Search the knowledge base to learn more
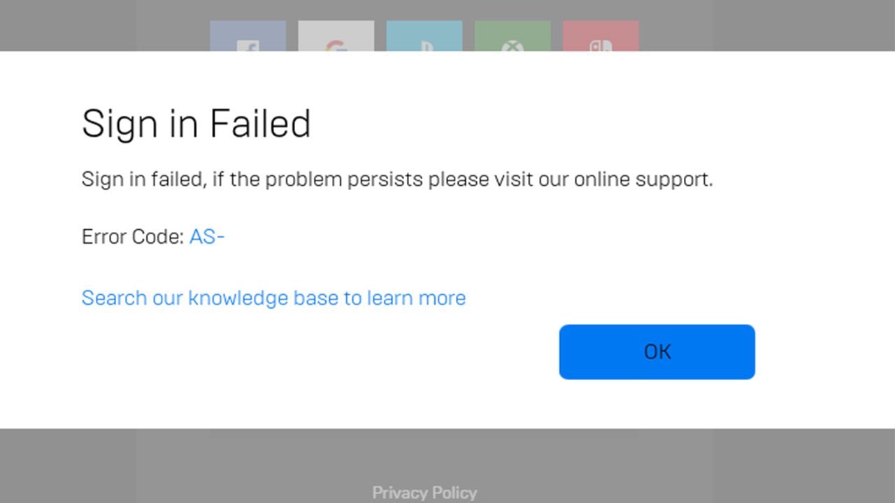 pos(273,298)
